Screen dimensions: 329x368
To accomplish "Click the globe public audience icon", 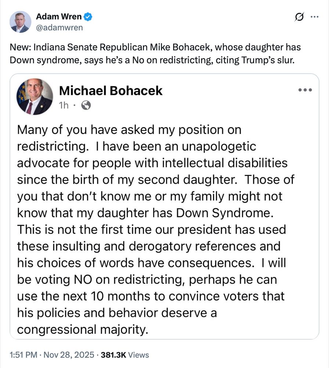I will click(x=86, y=106).
